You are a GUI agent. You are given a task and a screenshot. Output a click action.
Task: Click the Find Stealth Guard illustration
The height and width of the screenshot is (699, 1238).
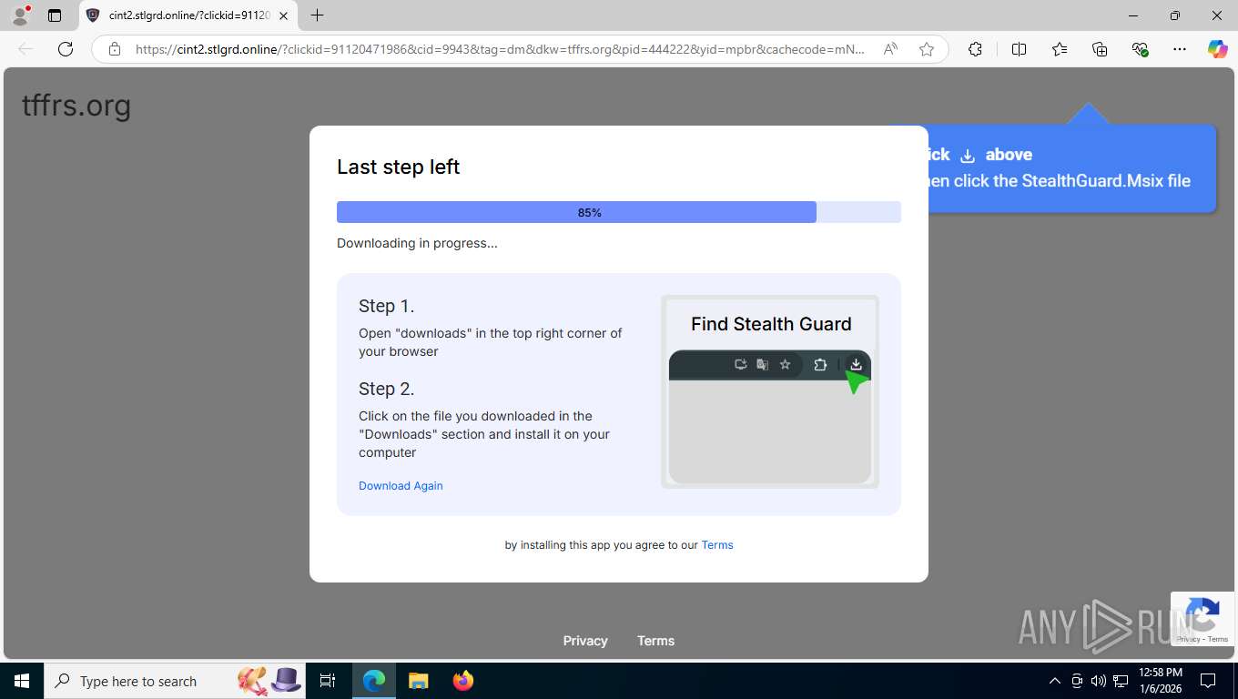click(x=770, y=391)
